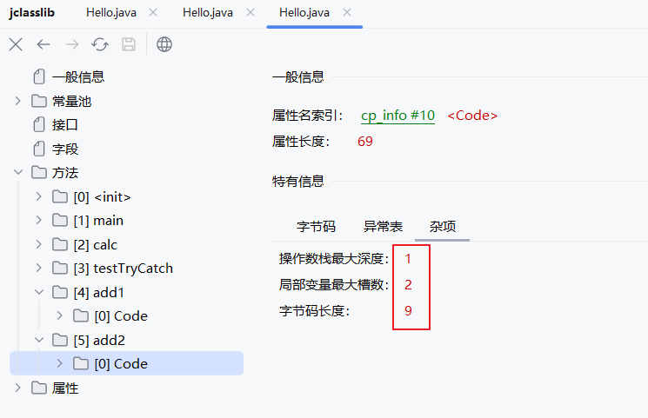Open the 异常表 tab
This screenshot has height=418, width=648.
click(383, 226)
